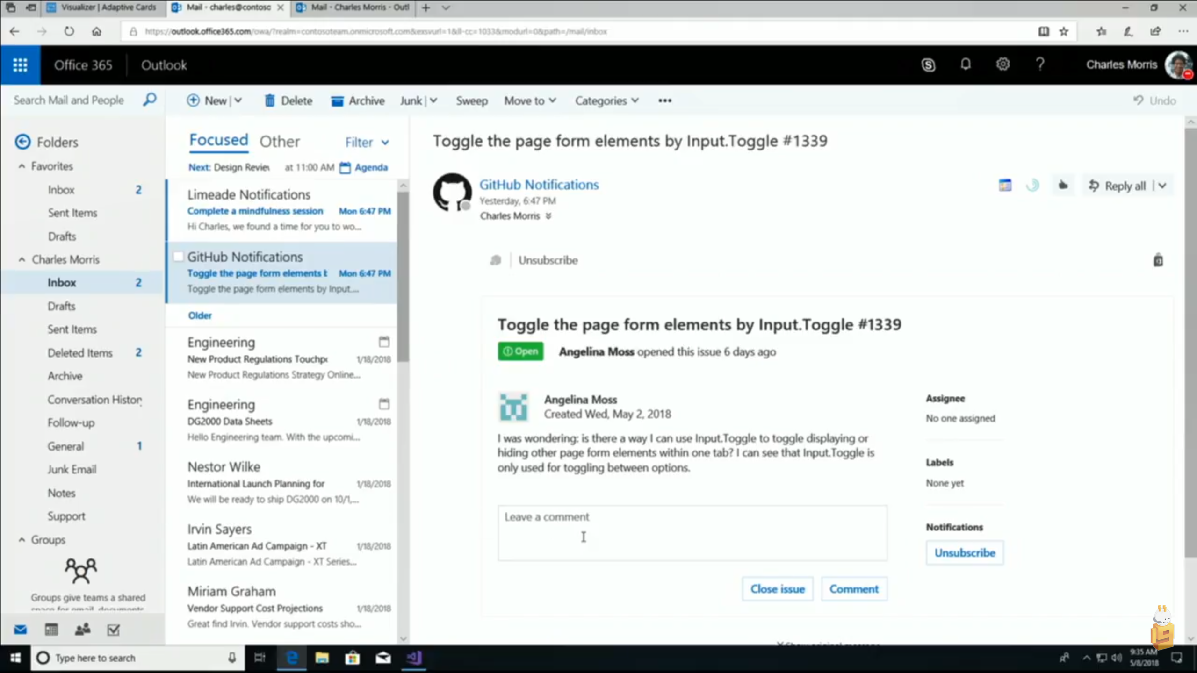This screenshot has height=673, width=1197.
Task: Expand the New dropdown arrow
Action: click(x=238, y=100)
